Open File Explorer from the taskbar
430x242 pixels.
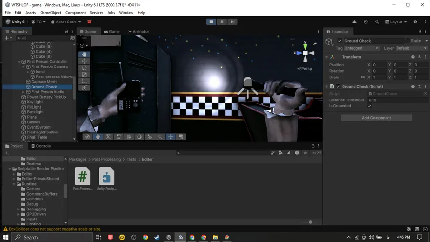215,237
